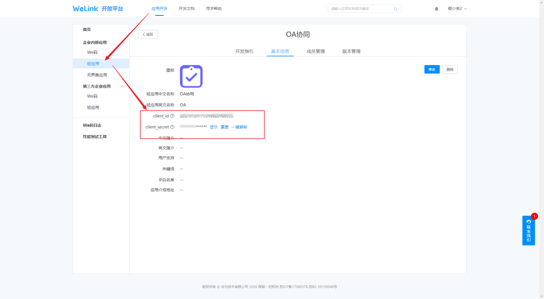Open 性能测试工具 in sidebar
The image size is (544, 299).
pos(94,137)
